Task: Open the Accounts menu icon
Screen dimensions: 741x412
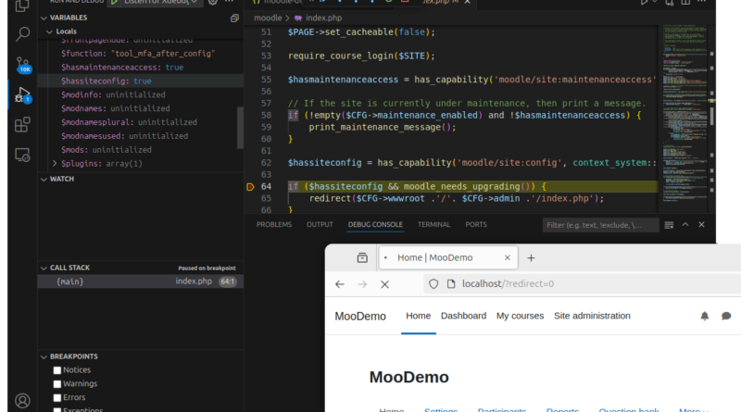Action: [x=22, y=401]
